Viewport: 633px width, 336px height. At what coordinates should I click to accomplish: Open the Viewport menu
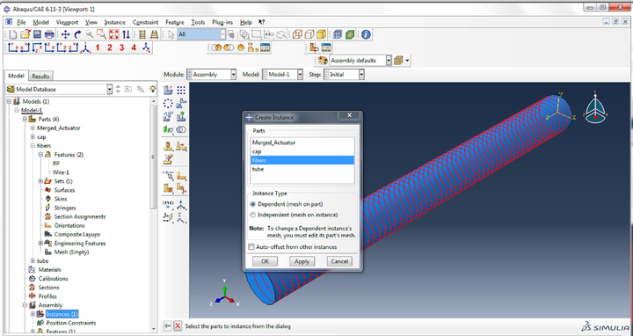coord(67,22)
